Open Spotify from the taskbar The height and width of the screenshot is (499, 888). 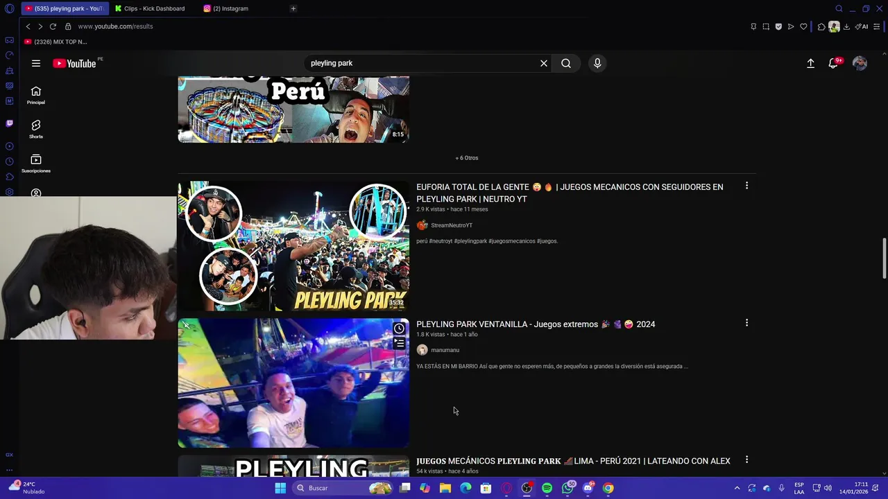tap(547, 488)
